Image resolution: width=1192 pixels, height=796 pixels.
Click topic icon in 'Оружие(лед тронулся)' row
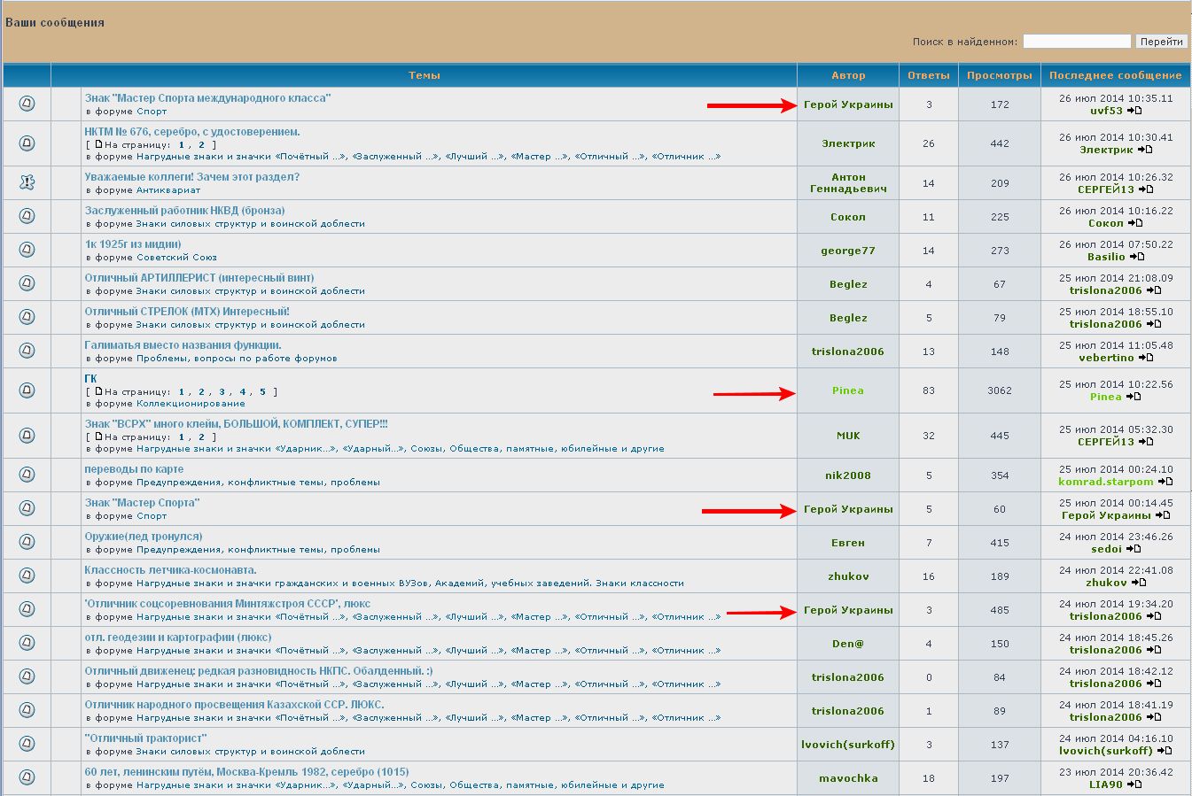pyautogui.click(x=27, y=542)
